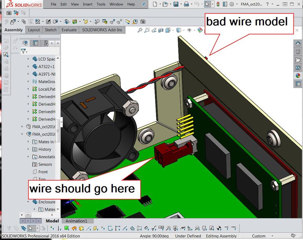Click the Help question mark icon
303x240 pixels.
click(x=267, y=4)
